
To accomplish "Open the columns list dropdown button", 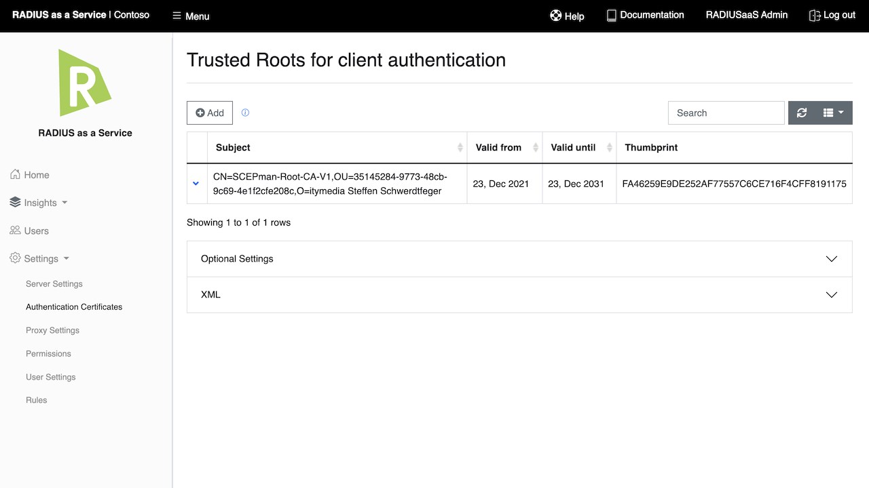I will point(833,113).
